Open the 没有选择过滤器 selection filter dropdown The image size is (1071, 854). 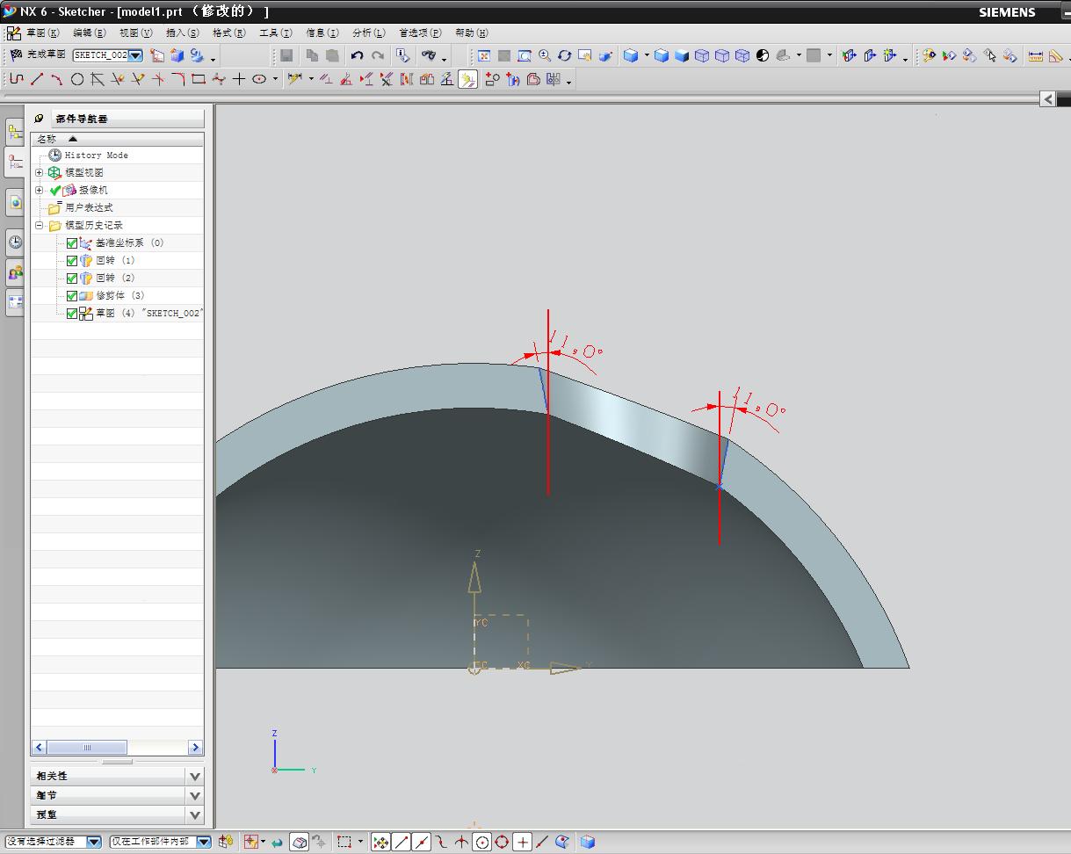coord(94,842)
